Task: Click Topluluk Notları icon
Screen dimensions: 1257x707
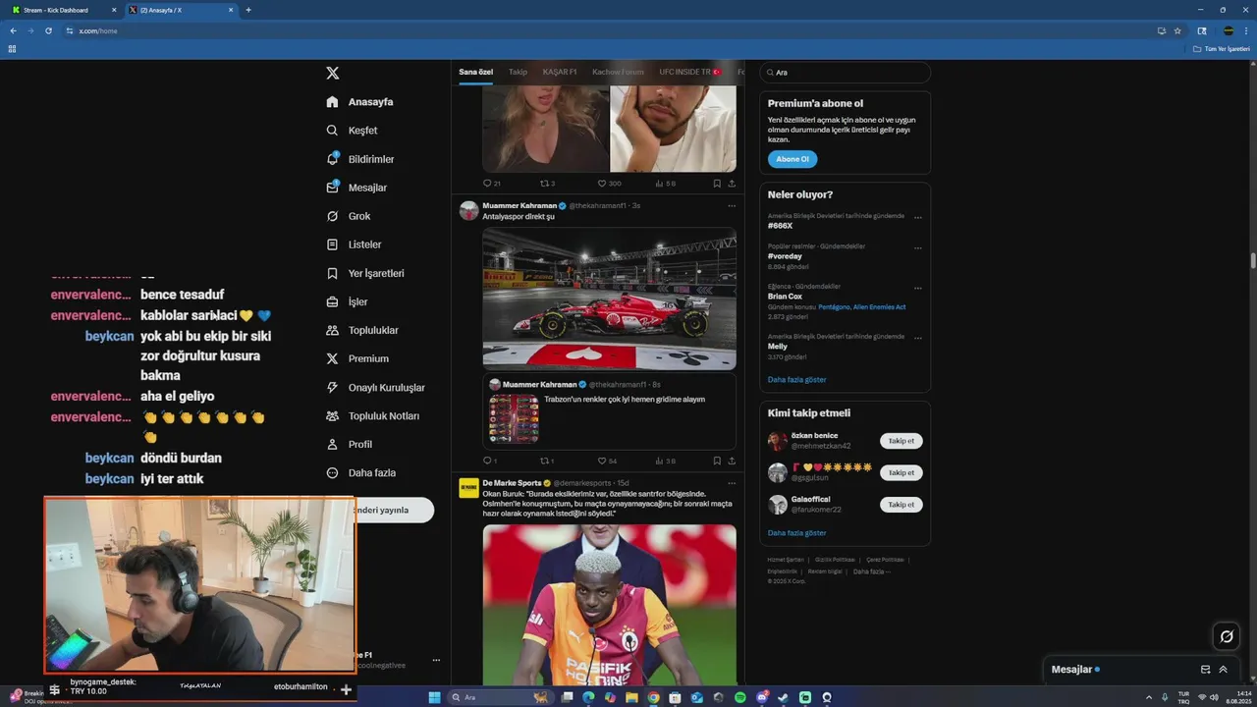Action: pos(332,415)
